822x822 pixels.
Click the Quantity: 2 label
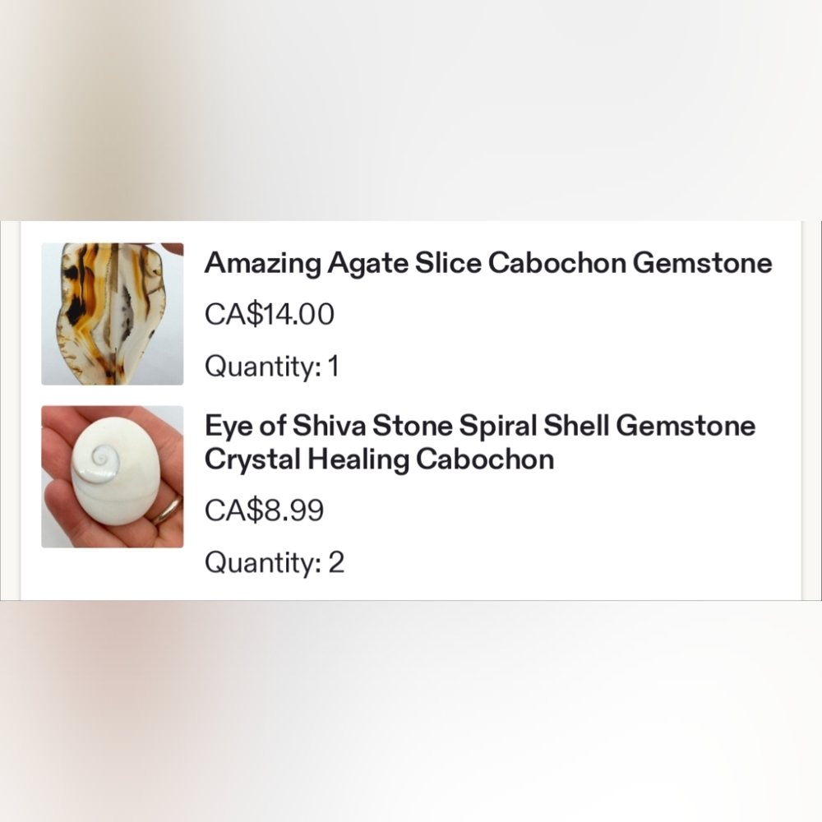coord(275,562)
